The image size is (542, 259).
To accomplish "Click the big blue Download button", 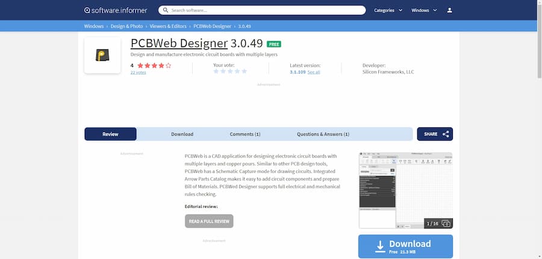I will [x=405, y=246].
